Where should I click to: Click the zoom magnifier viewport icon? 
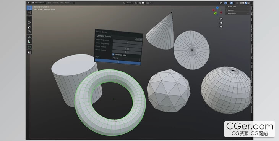click(221, 19)
